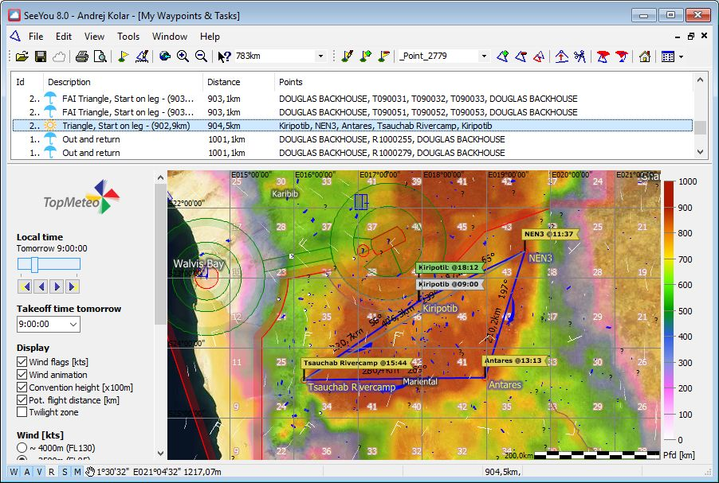Click the Pfd color scale bar
Image resolution: width=719 pixels, height=483 pixels.
tap(669, 310)
